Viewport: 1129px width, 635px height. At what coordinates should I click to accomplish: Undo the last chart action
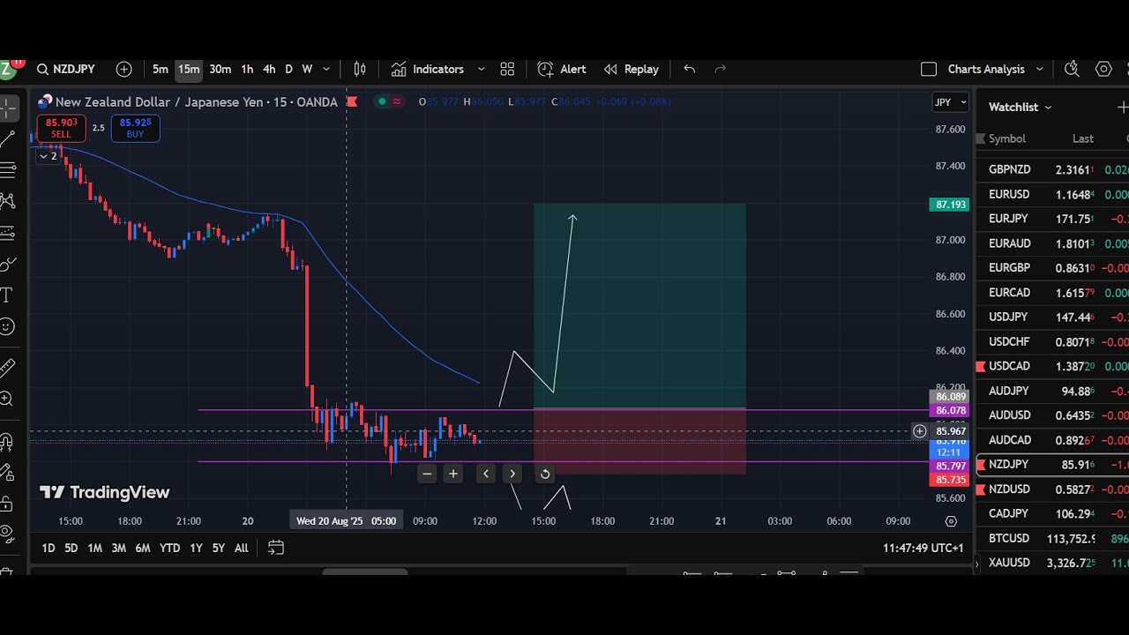(x=689, y=69)
